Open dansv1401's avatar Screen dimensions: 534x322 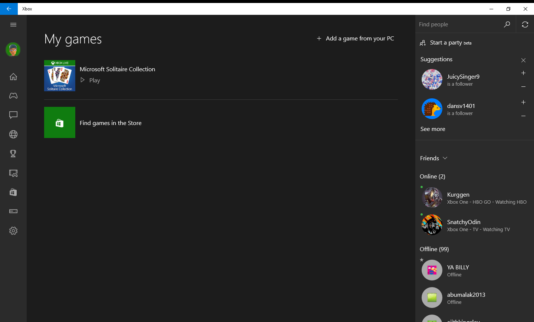tap(432, 109)
